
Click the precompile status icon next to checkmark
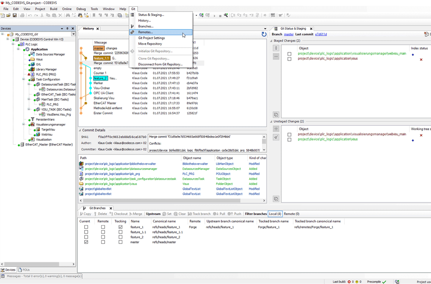(x=397, y=281)
